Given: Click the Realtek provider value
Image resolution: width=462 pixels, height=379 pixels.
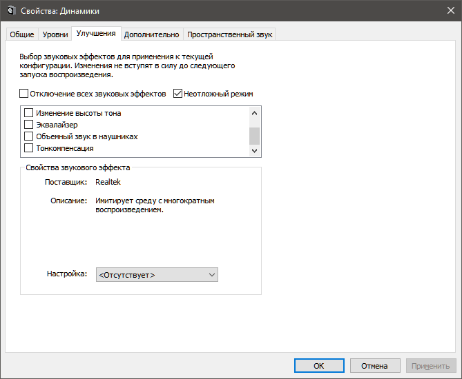Looking at the screenshot, I should pyautogui.click(x=108, y=182).
